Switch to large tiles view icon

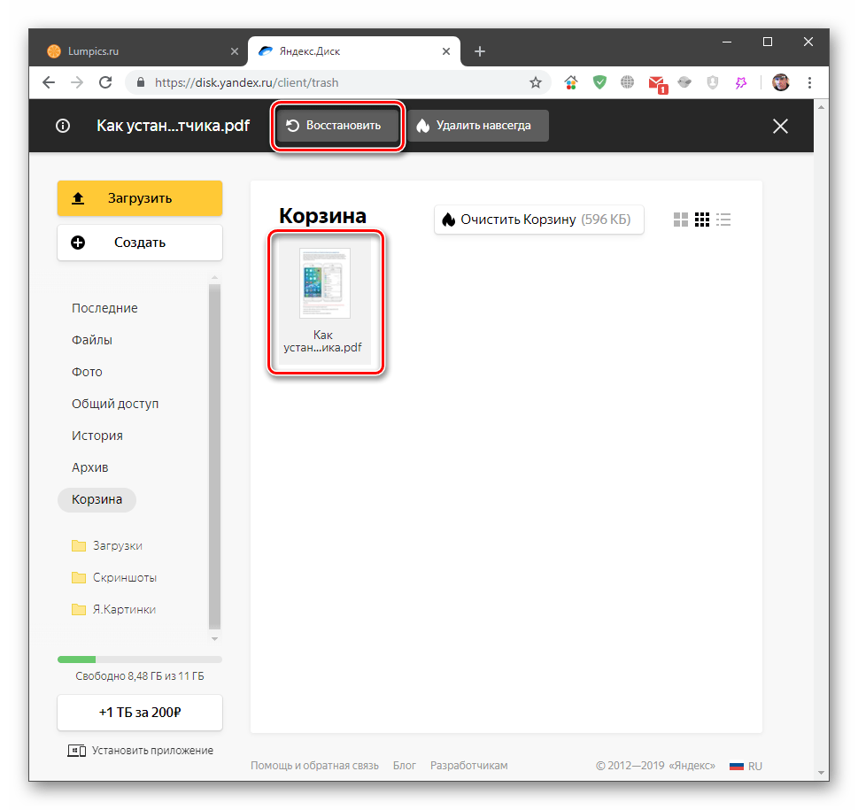point(681,220)
